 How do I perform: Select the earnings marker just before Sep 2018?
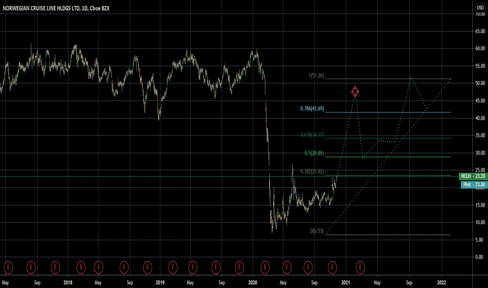124,267
